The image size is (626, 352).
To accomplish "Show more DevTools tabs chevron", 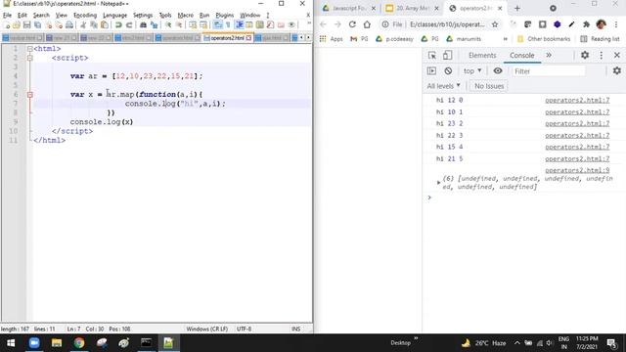I will point(549,55).
